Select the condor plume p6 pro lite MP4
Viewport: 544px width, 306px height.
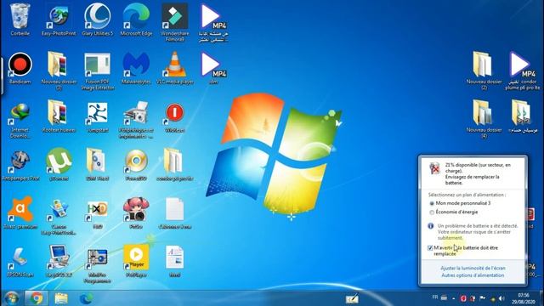click(x=522, y=71)
